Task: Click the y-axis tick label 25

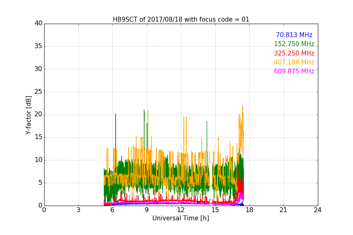Action: tap(38, 92)
